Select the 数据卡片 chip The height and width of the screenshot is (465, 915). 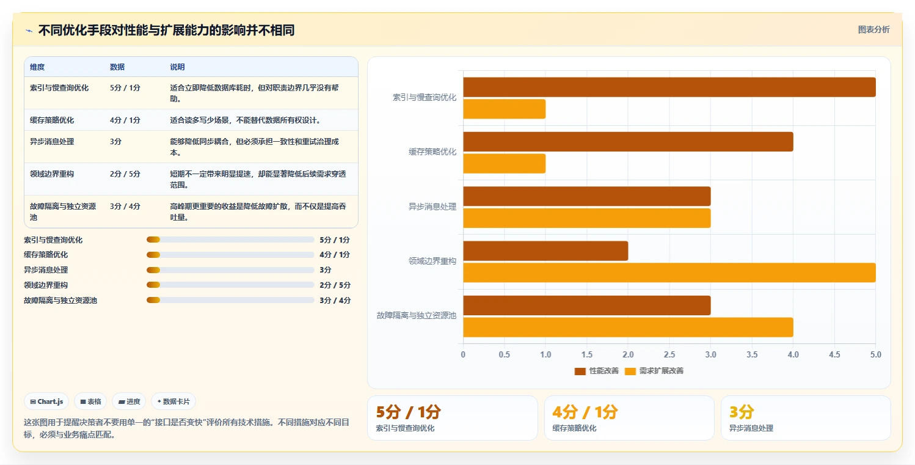[x=173, y=401]
